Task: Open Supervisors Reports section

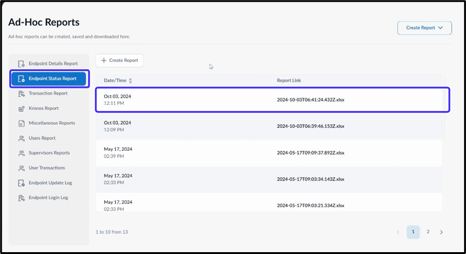Action: coord(49,153)
